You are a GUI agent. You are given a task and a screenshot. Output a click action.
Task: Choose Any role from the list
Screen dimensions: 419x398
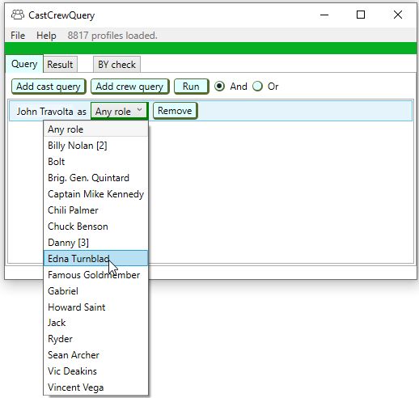tap(95, 129)
